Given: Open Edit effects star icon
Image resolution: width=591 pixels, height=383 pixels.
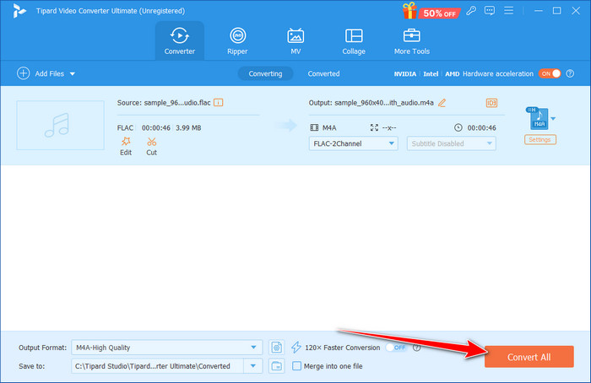Looking at the screenshot, I should coord(126,142).
